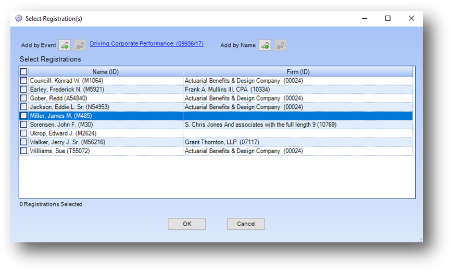Sort by the Name (ID) column header
The width and height of the screenshot is (451, 271).
coord(106,71)
